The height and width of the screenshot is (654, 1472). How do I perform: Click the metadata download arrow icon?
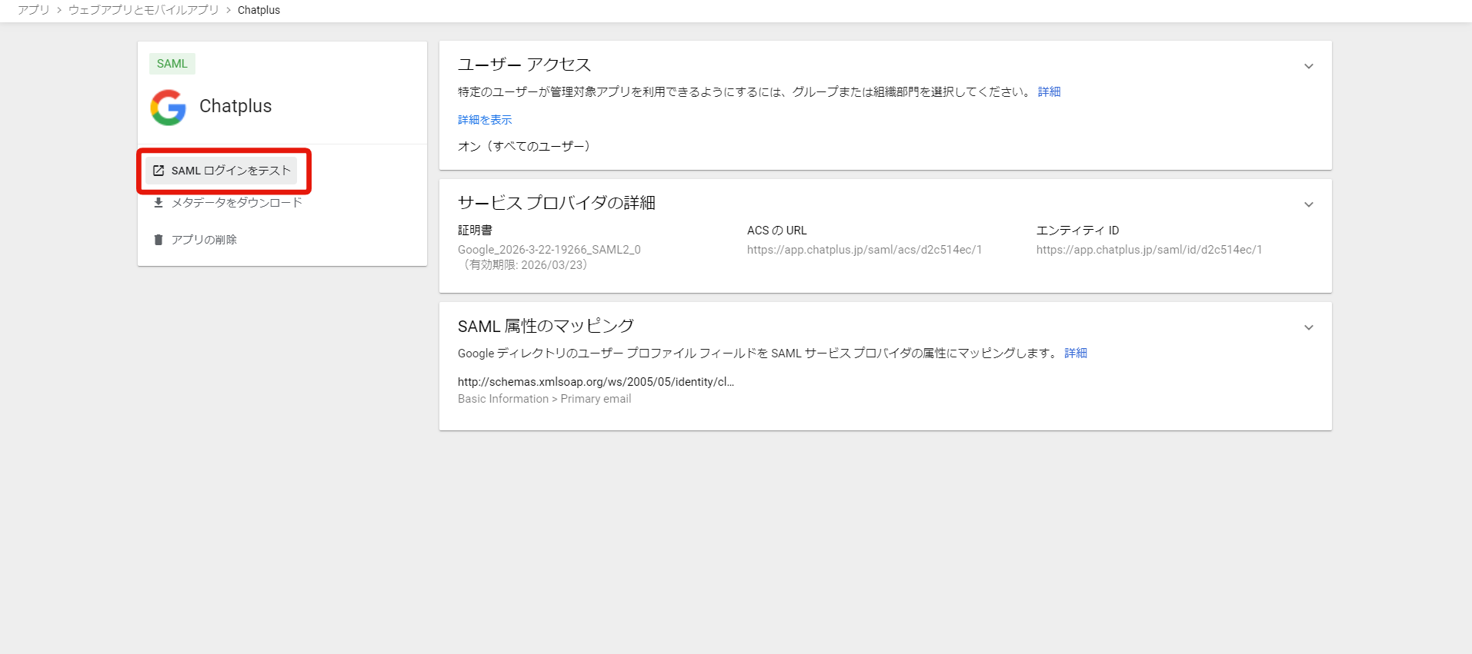[159, 203]
